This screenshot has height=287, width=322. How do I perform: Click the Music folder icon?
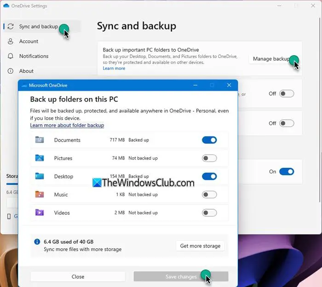[40, 194]
